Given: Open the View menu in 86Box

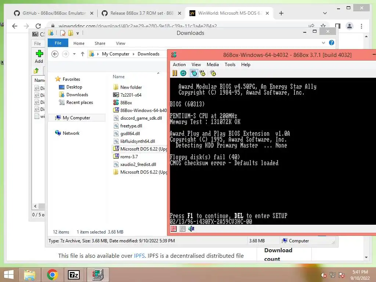Looking at the screenshot, I should coord(196,65).
